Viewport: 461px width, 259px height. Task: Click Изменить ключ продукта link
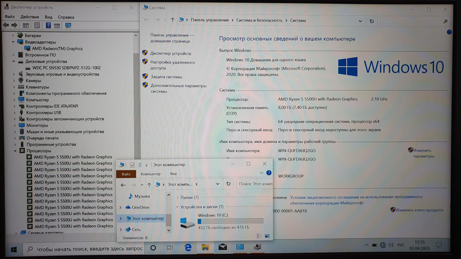pyautogui.click(x=419, y=210)
